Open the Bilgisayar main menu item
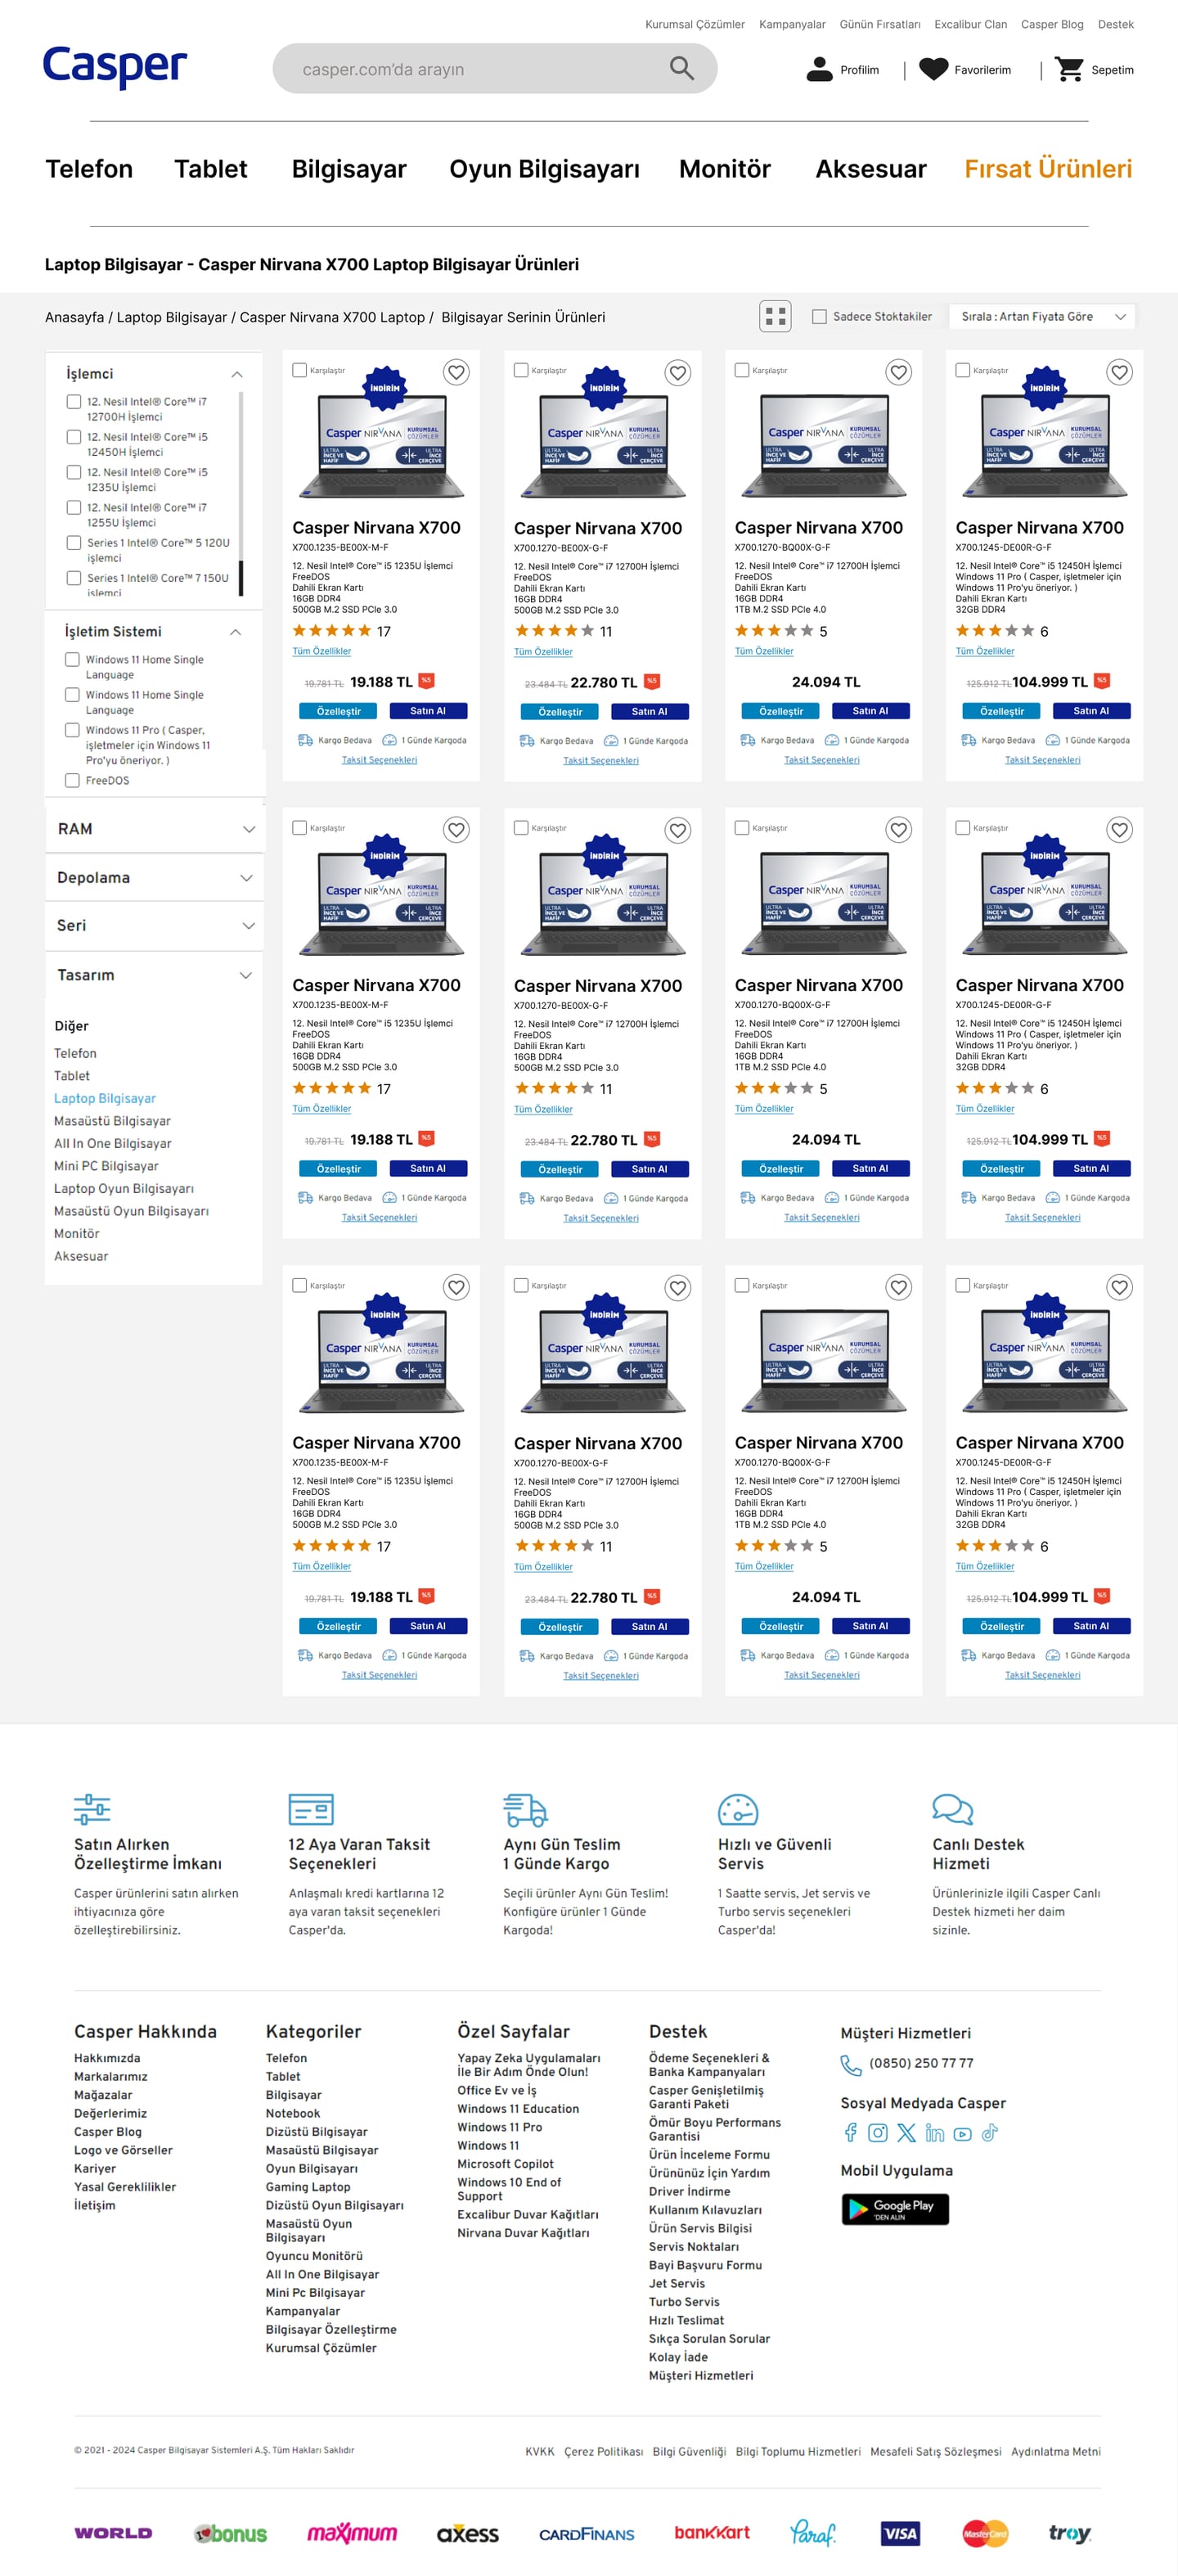 click(x=349, y=169)
